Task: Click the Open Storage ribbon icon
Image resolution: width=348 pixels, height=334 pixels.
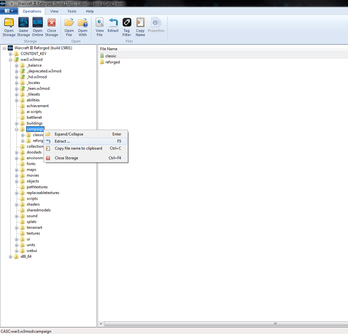Action: pyautogui.click(x=9, y=27)
